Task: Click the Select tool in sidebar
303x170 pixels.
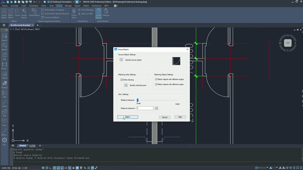Action: click(4, 75)
